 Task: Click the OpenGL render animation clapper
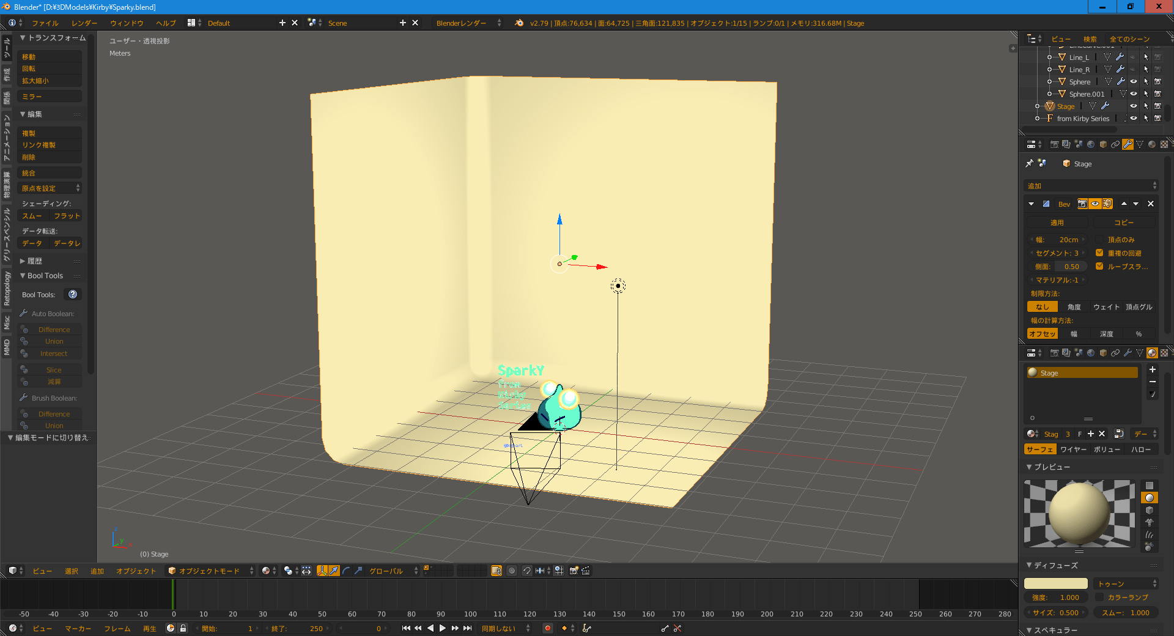point(586,571)
